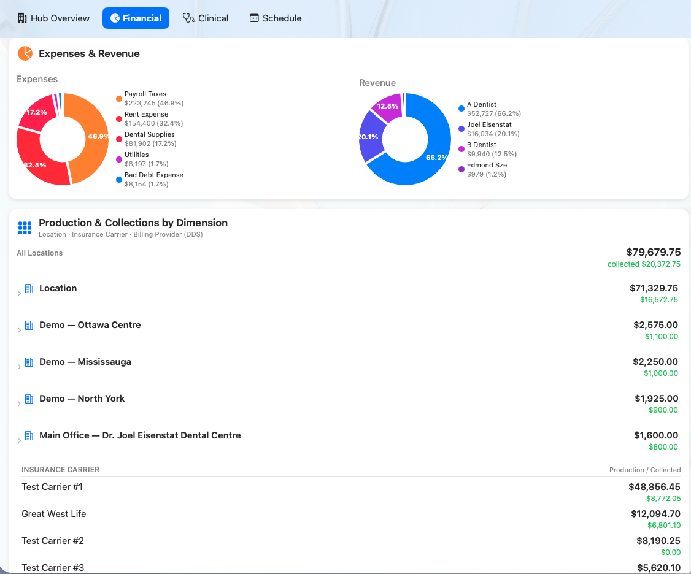Click the total production amount $79,679.75
The width and height of the screenshot is (691, 574).
pyautogui.click(x=653, y=252)
